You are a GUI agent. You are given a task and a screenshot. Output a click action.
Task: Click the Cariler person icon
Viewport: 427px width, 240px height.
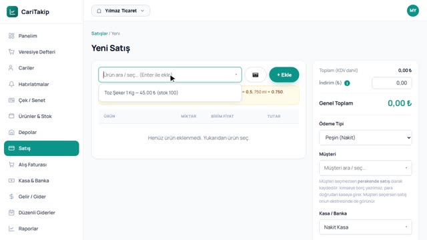pyautogui.click(x=11, y=68)
